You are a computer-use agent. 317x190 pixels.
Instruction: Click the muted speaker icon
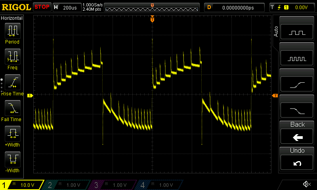point(307,184)
